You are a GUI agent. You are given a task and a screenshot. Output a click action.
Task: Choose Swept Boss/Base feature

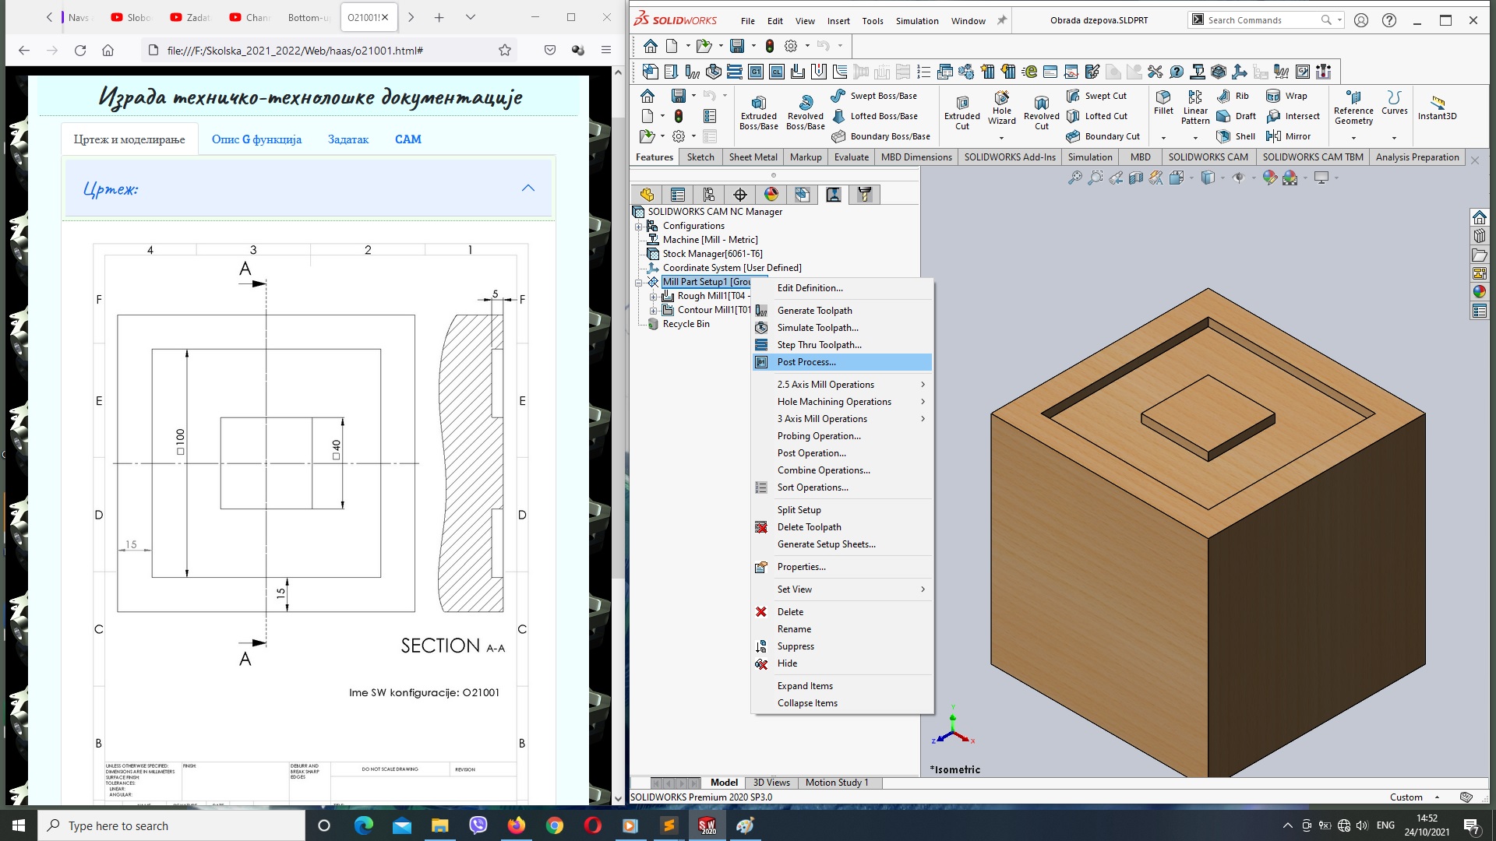(873, 96)
